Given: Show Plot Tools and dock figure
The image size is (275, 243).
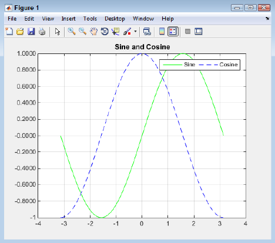Looking at the screenshot, I should pyautogui.click(x=199, y=31).
